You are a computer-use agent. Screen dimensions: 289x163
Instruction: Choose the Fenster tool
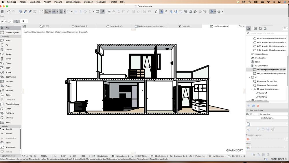click(9, 50)
